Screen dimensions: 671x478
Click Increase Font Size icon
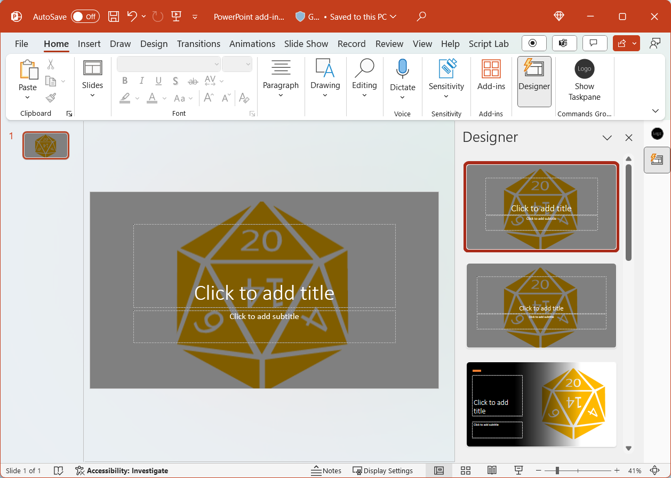coord(209,98)
